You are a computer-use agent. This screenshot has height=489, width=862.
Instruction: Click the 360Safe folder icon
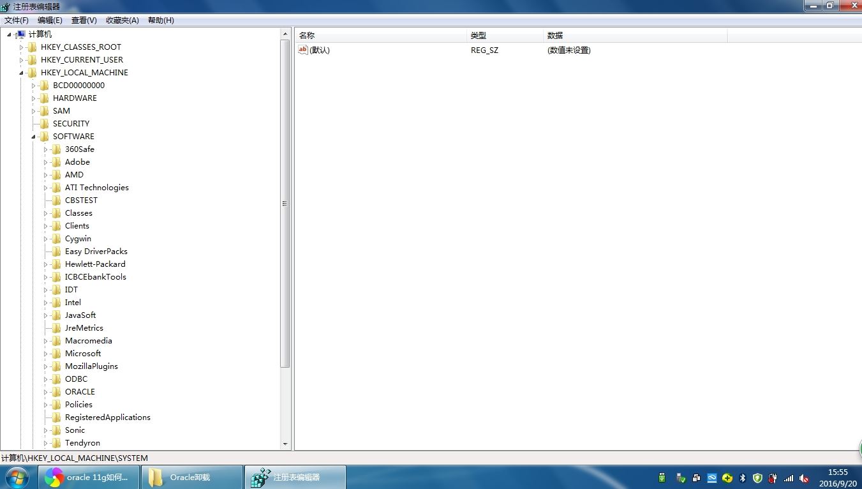(x=56, y=149)
